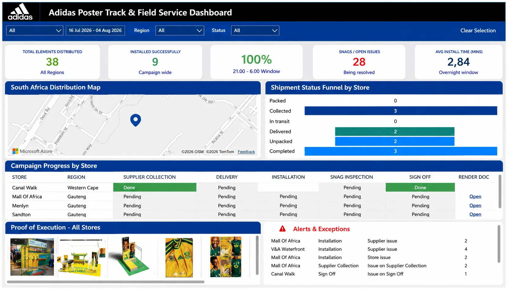Screen dimensions: 508x289
Task: Click the STORE column header
Action: 19,177
